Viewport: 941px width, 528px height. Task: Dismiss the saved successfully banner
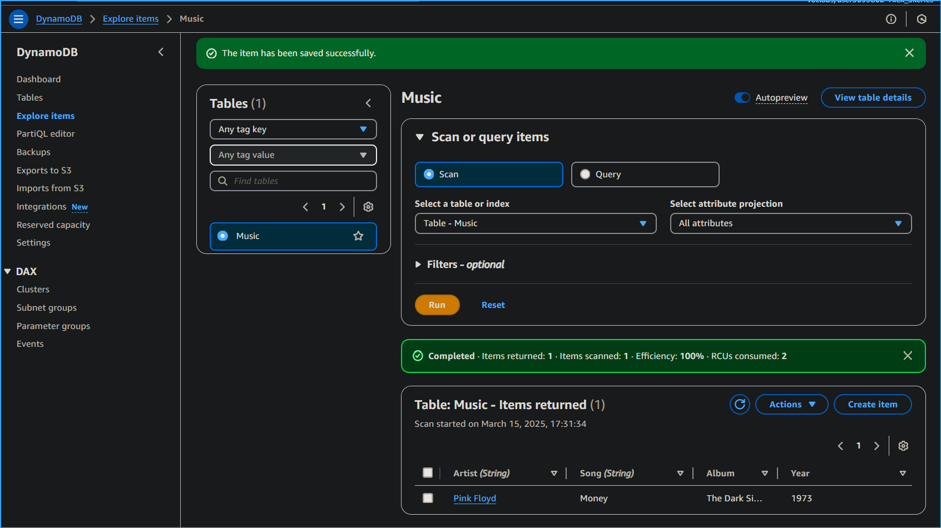point(909,53)
